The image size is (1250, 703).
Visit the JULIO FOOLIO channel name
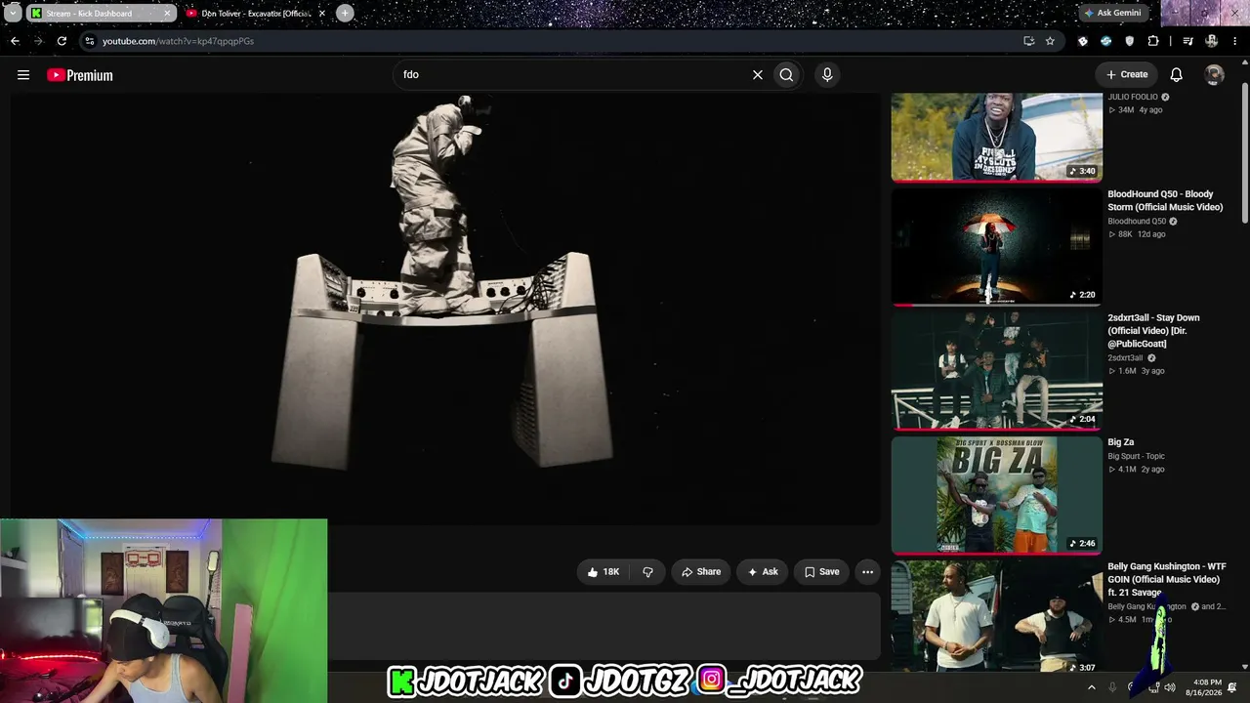(1133, 97)
